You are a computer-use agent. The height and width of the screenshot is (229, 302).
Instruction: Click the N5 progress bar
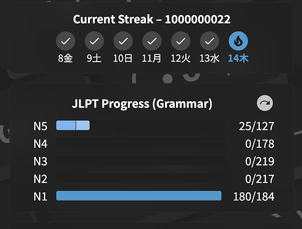point(141,125)
